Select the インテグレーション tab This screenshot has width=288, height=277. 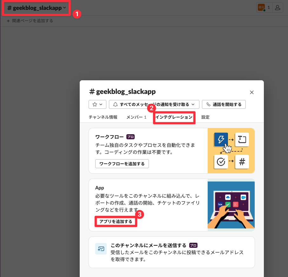point(174,117)
